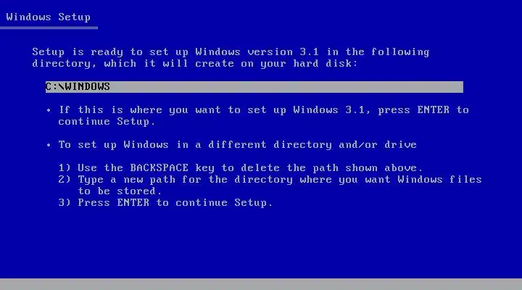
Task: Click the double underline below Windows Setup
Action: coord(49,28)
